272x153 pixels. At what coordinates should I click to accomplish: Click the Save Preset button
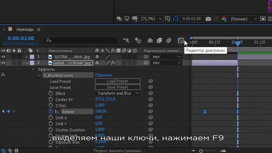[x=118, y=87]
